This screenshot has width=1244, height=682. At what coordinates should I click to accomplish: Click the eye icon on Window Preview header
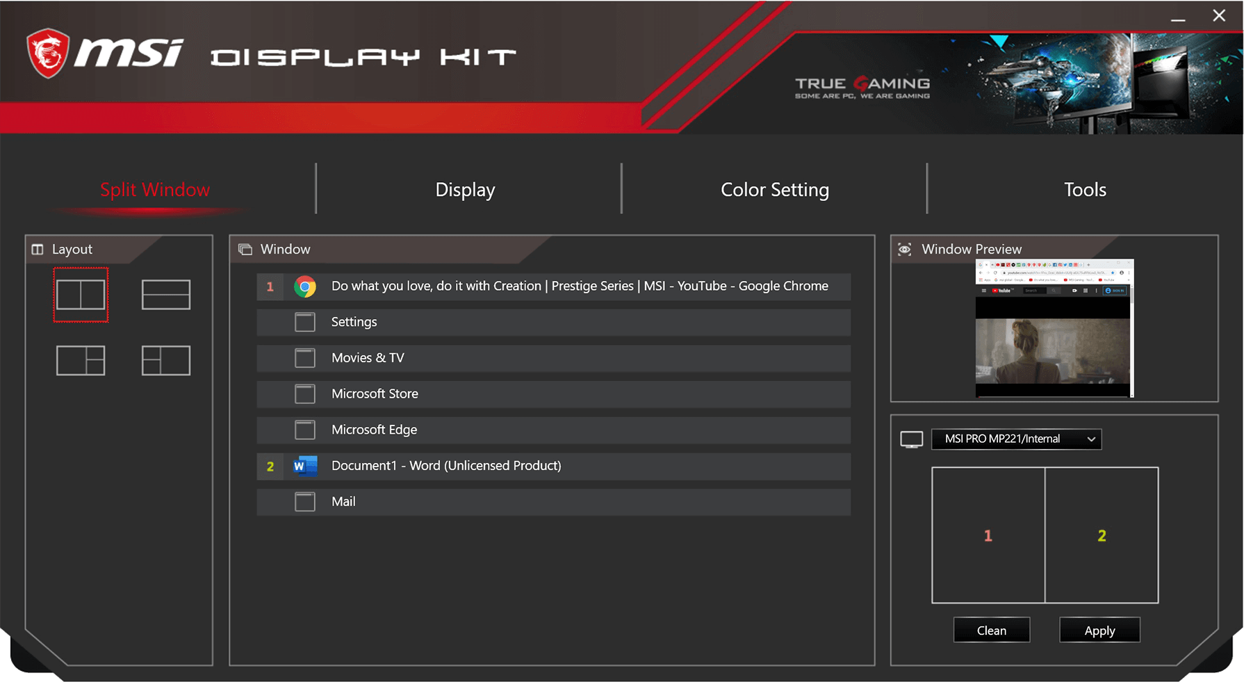click(x=904, y=249)
